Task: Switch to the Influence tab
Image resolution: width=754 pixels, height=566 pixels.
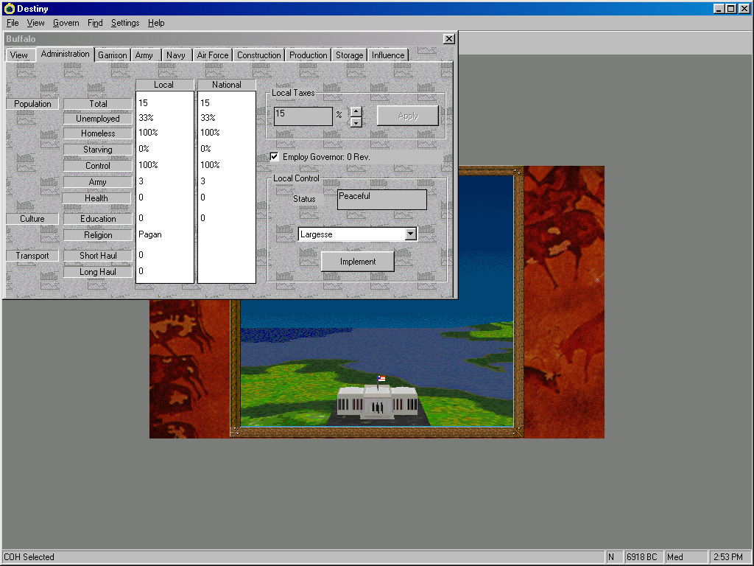Action: (x=388, y=55)
